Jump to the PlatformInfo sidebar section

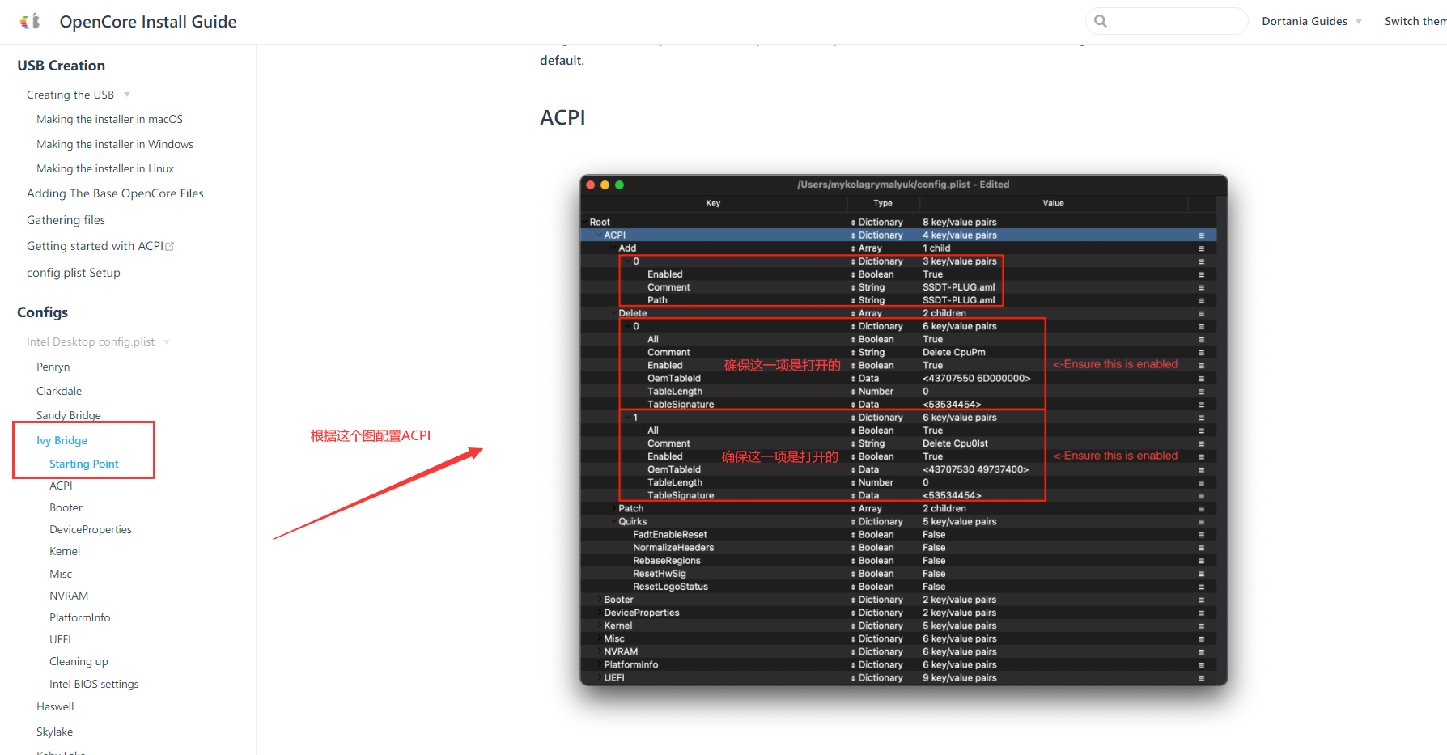tap(80, 617)
